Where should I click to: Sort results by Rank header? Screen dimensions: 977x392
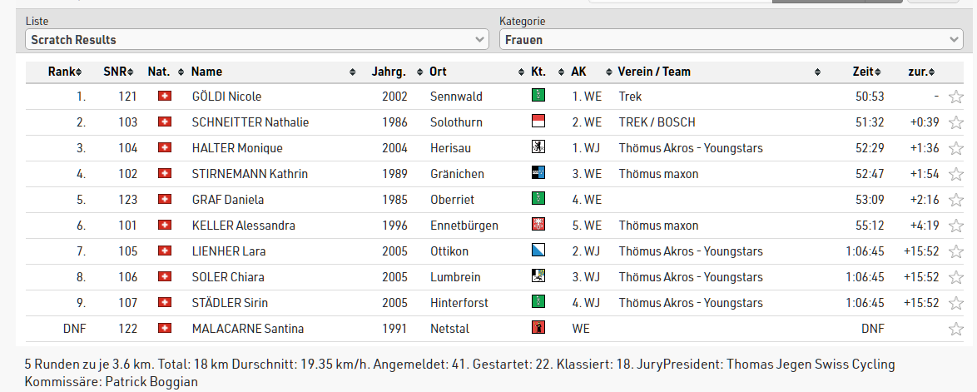tap(65, 72)
